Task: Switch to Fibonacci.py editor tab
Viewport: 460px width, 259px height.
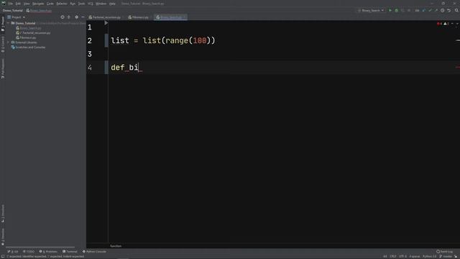Action: [x=139, y=17]
